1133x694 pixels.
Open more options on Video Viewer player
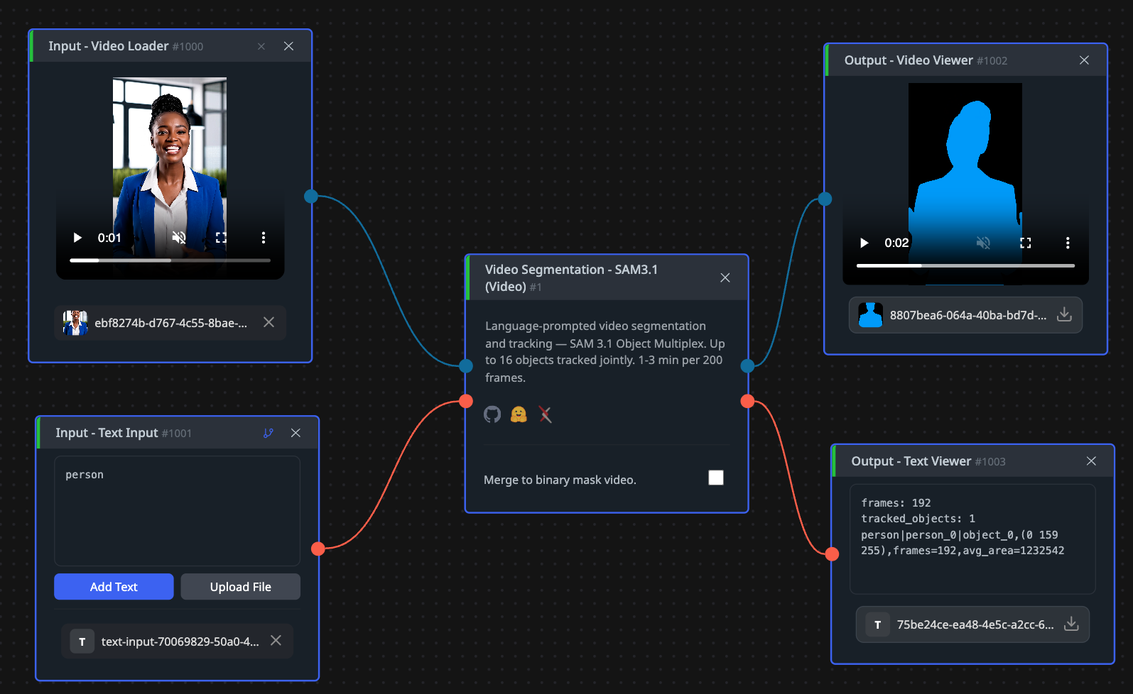[1068, 243]
